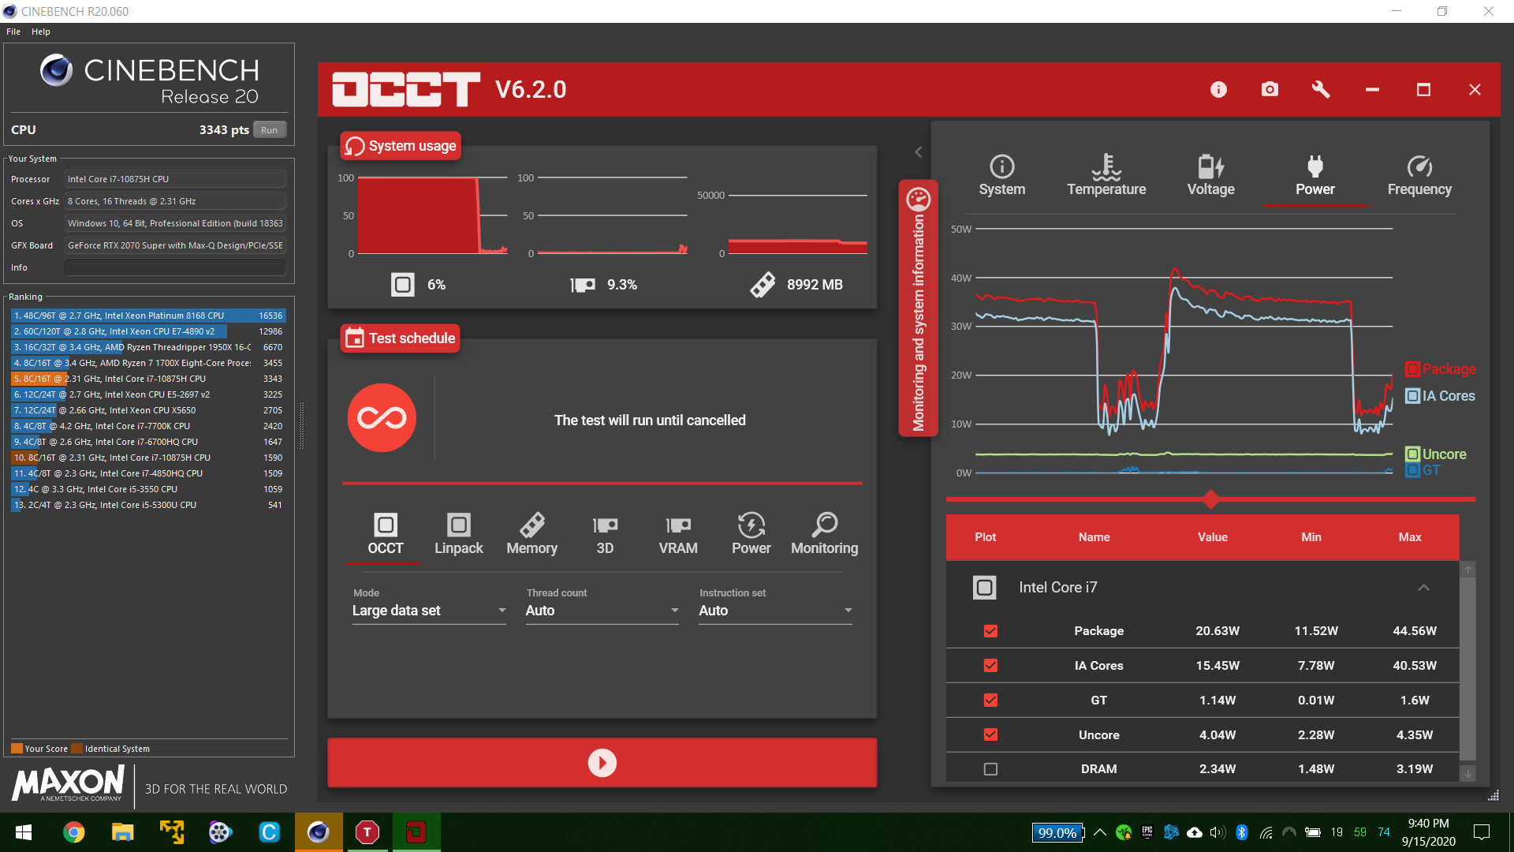Uncheck the GT plot checkbox
The image size is (1514, 852).
(990, 701)
